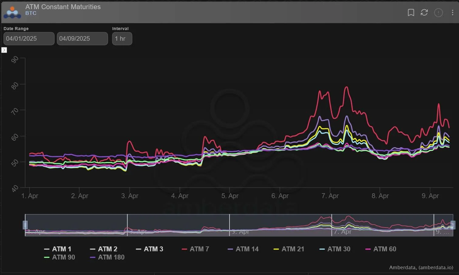Set the end date field 04/09/2025
Viewport: 459px width, 275px height.
coord(82,39)
